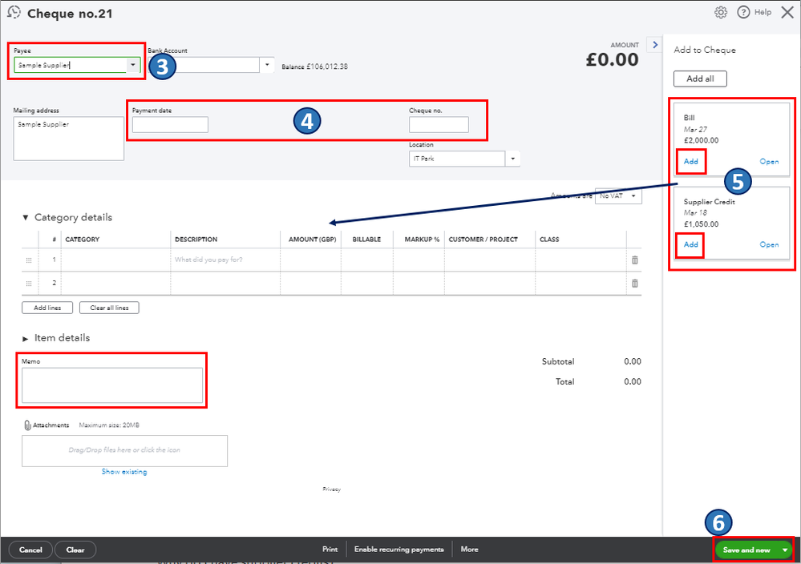Screen dimensions: 801x564
Task: Click into the Memo text box
Action: pos(112,385)
